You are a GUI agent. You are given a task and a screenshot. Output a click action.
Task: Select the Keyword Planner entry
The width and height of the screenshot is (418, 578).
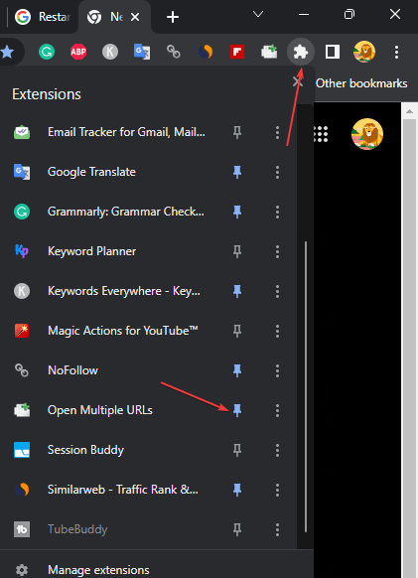point(91,251)
